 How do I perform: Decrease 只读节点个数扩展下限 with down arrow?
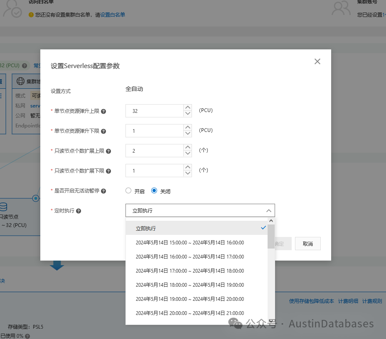[188, 173]
